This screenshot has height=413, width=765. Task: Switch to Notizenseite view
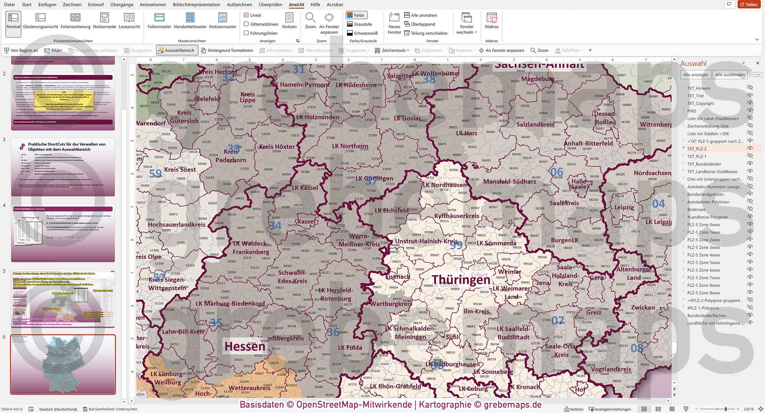(x=104, y=21)
